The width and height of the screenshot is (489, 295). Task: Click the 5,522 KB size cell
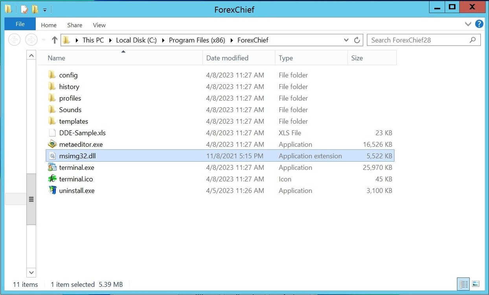pyautogui.click(x=379, y=156)
